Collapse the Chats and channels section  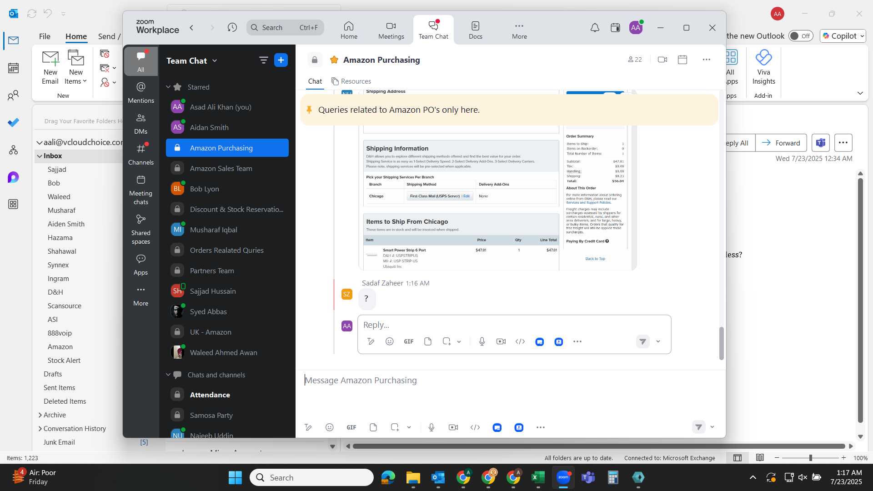[x=168, y=375]
